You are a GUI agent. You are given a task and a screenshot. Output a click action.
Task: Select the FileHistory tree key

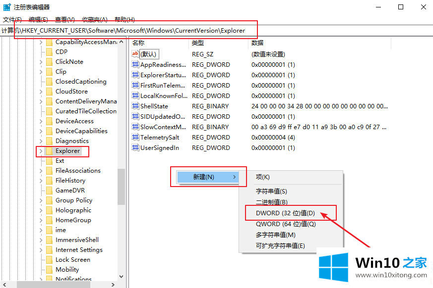pos(70,181)
